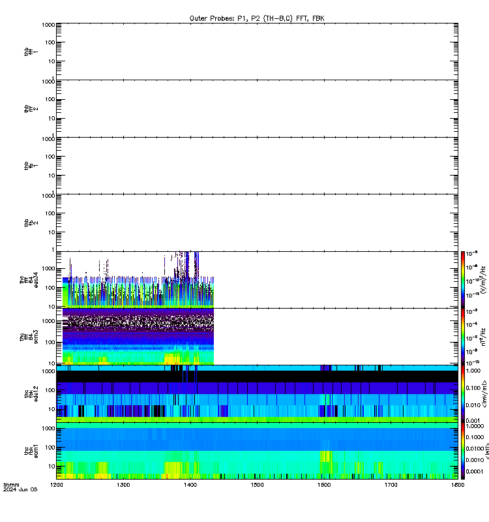Click the 1600 time axis label
489x522 pixels.
click(x=324, y=485)
